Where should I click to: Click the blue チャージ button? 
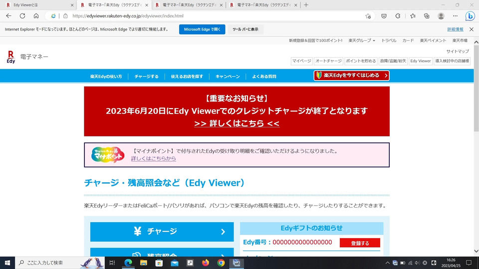pyautogui.click(x=162, y=232)
